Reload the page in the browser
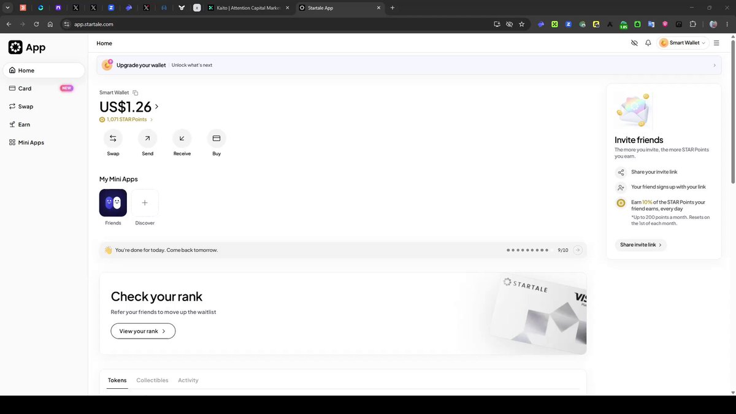Screen dimensions: 736x414 (x=36, y=24)
